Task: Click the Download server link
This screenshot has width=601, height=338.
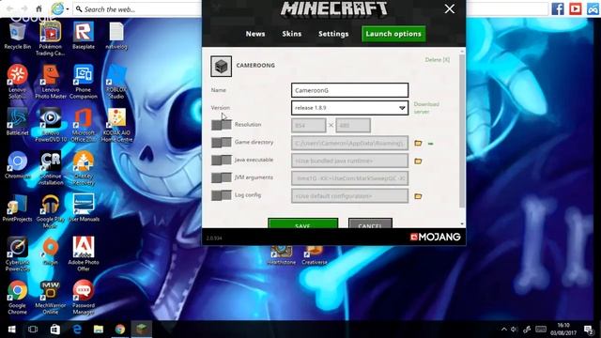Action: tap(426, 108)
